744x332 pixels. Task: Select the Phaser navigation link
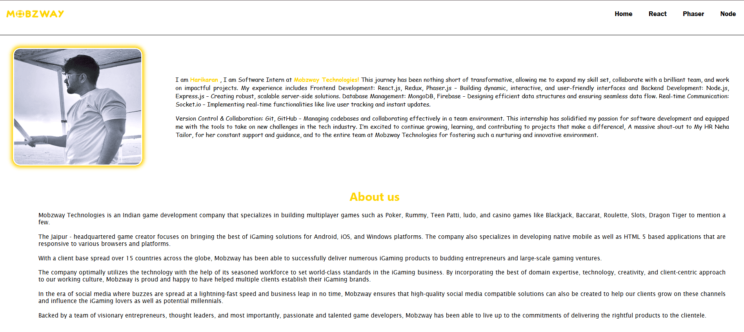[693, 14]
